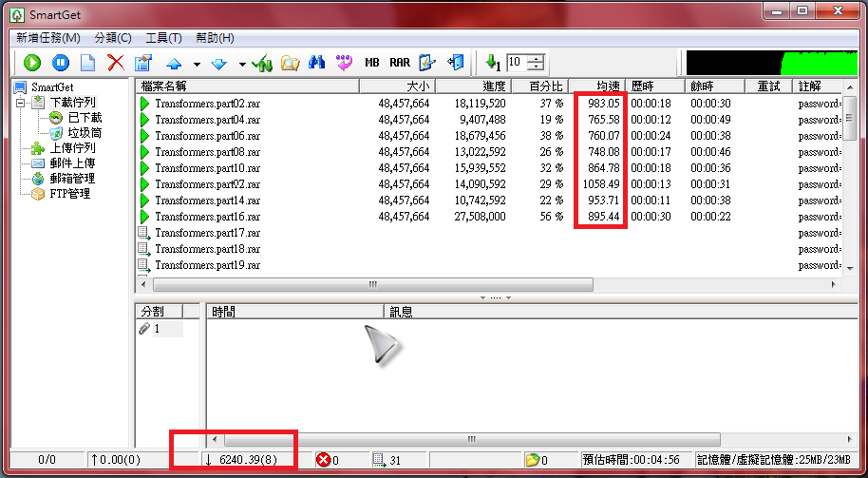Click the exit door toolbar icon
Screen dimensions: 868x478
pyautogui.click(x=457, y=63)
